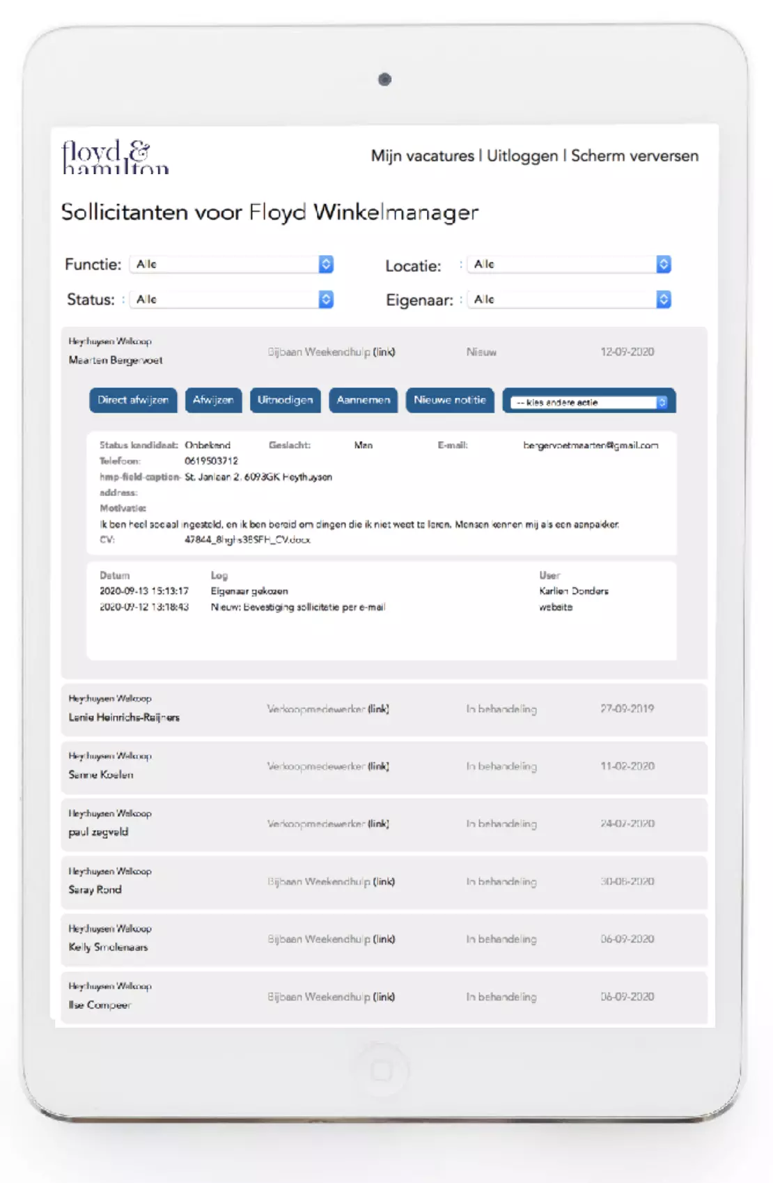Open CV file 47844_8hghs3BSFH_CV.docx
This screenshot has width=773, height=1183.
pos(247,540)
